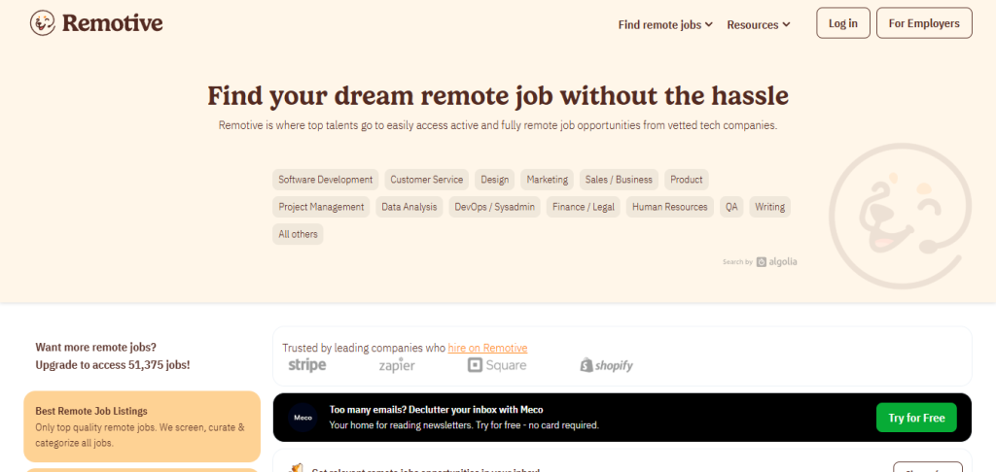Select Human Resources category
This screenshot has height=472, width=996.
click(669, 207)
